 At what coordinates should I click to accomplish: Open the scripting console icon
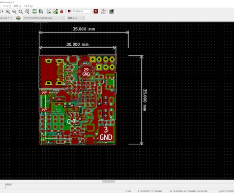click(x=111, y=11)
